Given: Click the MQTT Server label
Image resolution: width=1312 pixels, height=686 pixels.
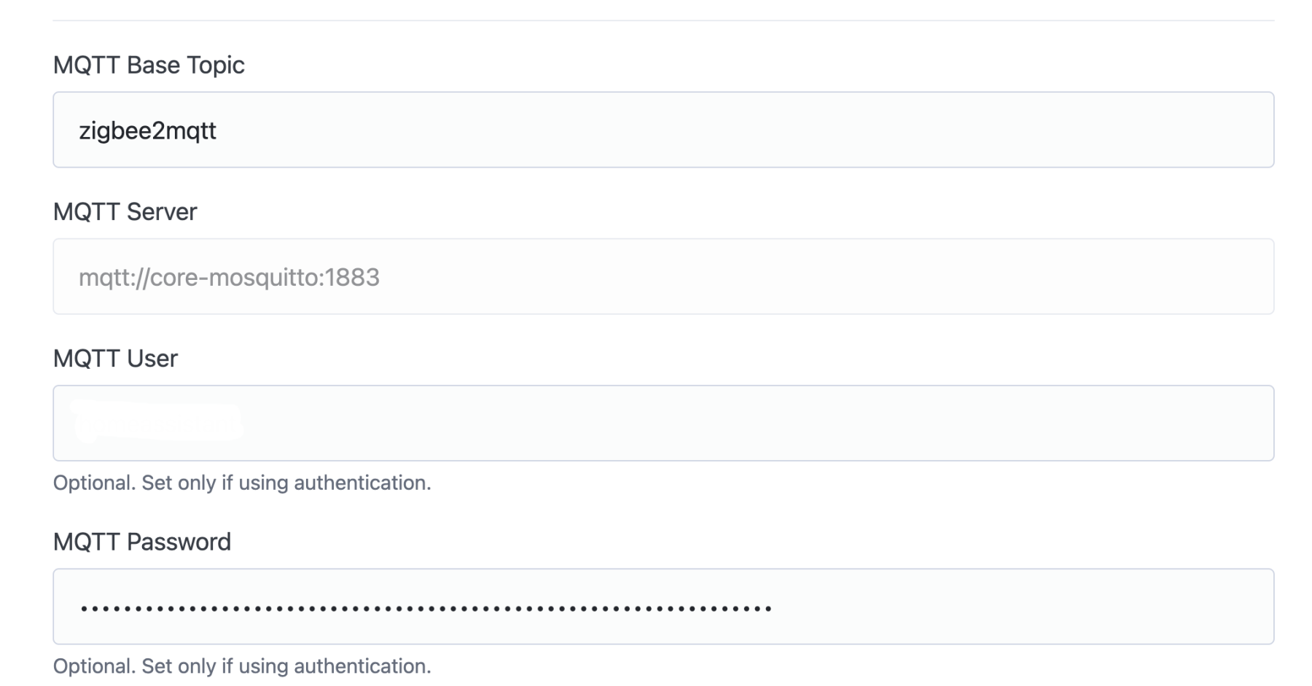Looking at the screenshot, I should 124,212.
